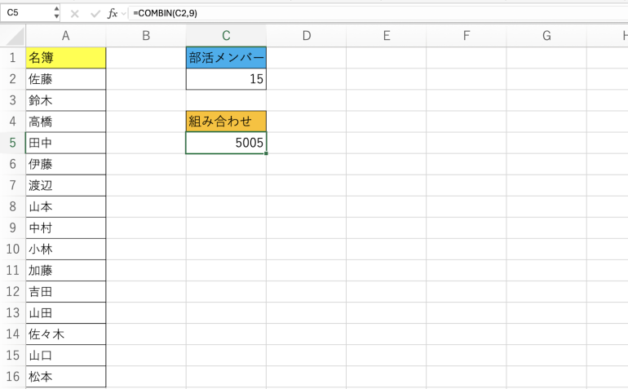Image resolution: width=628 pixels, height=389 pixels.
Task: Select the cell containing 15
Action: (x=226, y=79)
